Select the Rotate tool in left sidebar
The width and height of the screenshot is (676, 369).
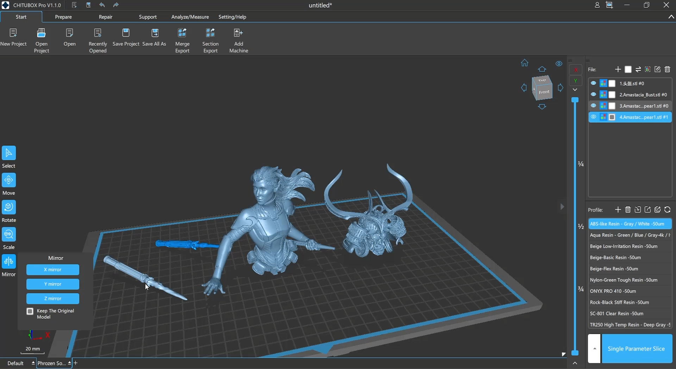point(9,208)
